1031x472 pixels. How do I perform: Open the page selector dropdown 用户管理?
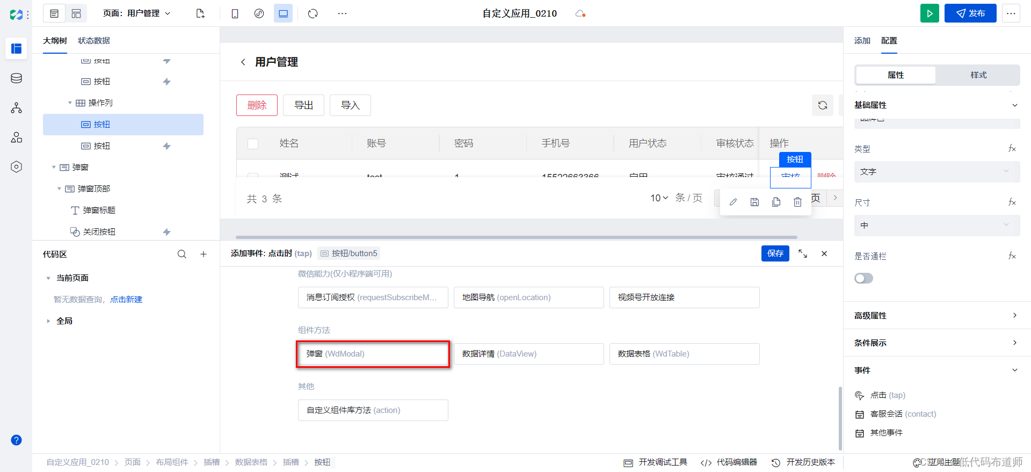click(x=137, y=13)
